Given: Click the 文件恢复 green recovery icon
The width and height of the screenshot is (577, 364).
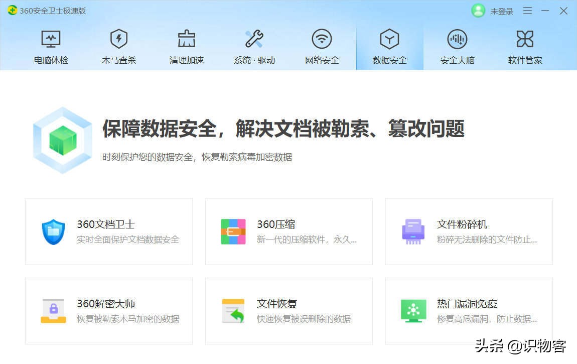Looking at the screenshot, I should click(233, 310).
